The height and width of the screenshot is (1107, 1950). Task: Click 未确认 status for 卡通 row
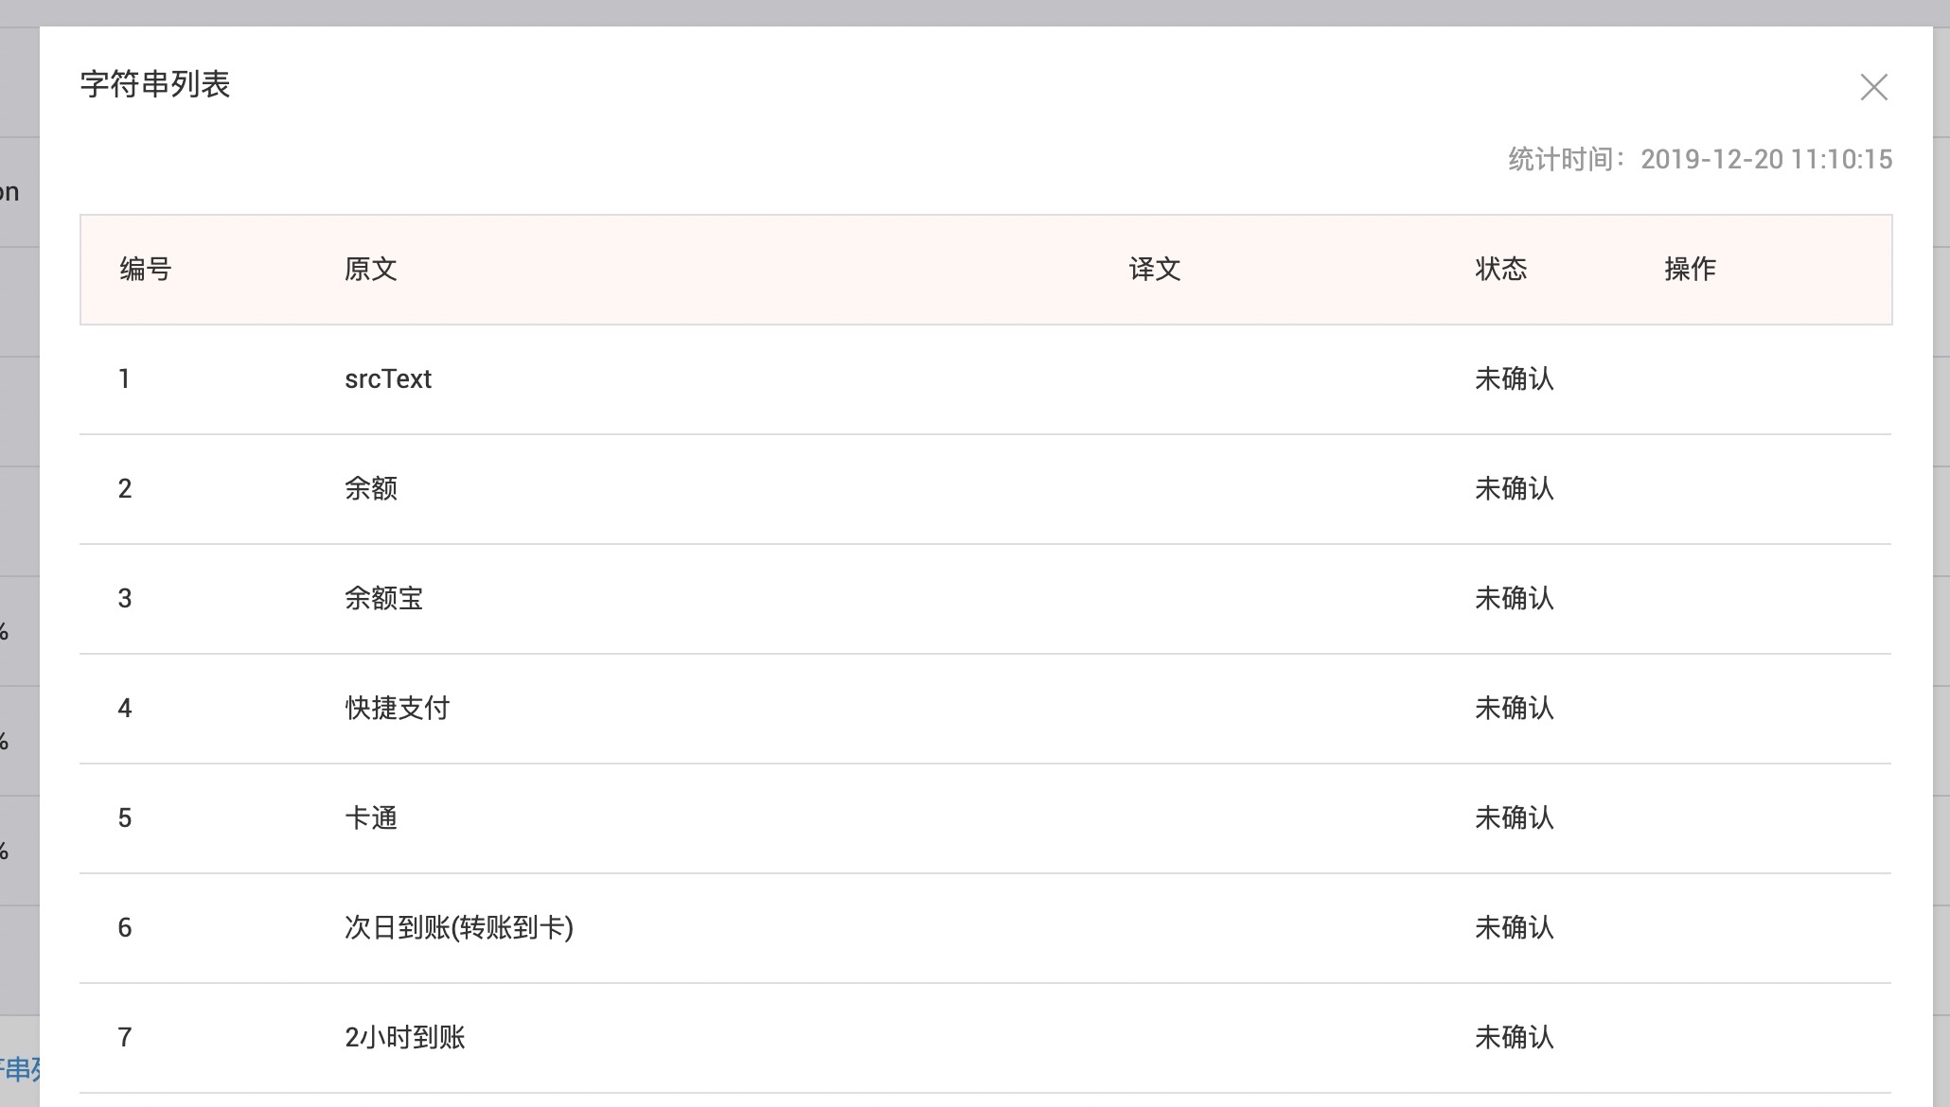coord(1515,818)
